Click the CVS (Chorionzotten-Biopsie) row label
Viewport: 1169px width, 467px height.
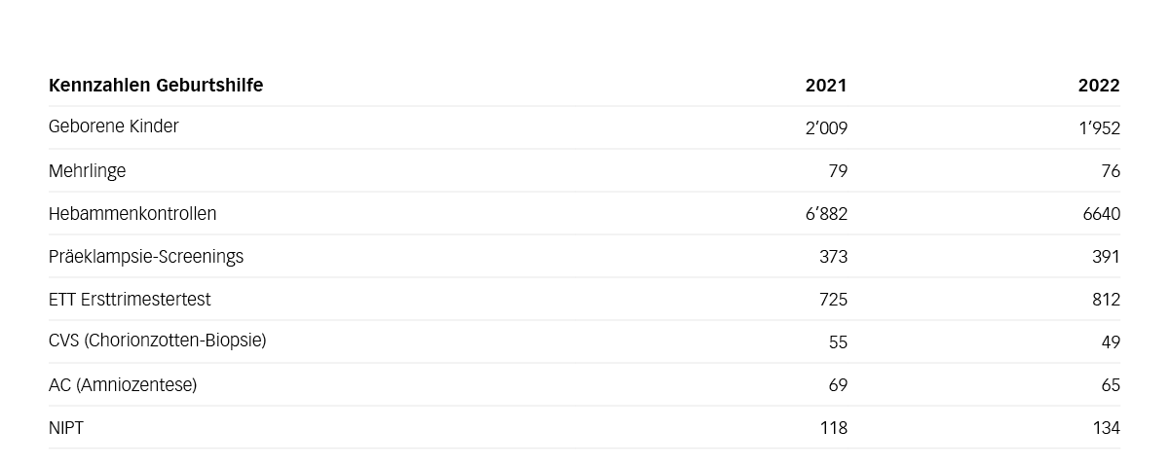coord(158,341)
